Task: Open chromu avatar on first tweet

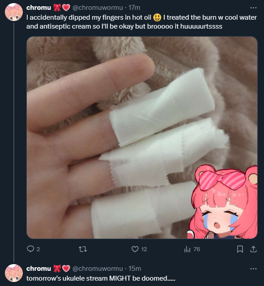Action: point(14,12)
